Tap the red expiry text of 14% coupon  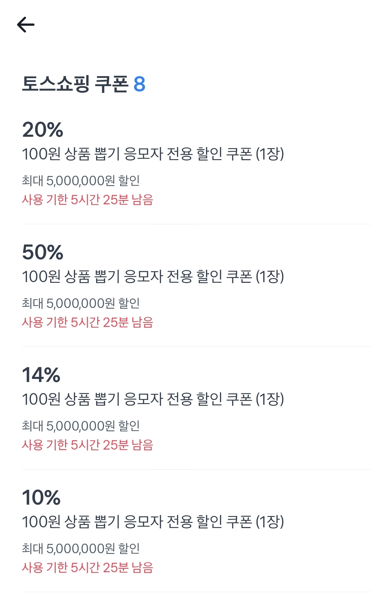[87, 445]
